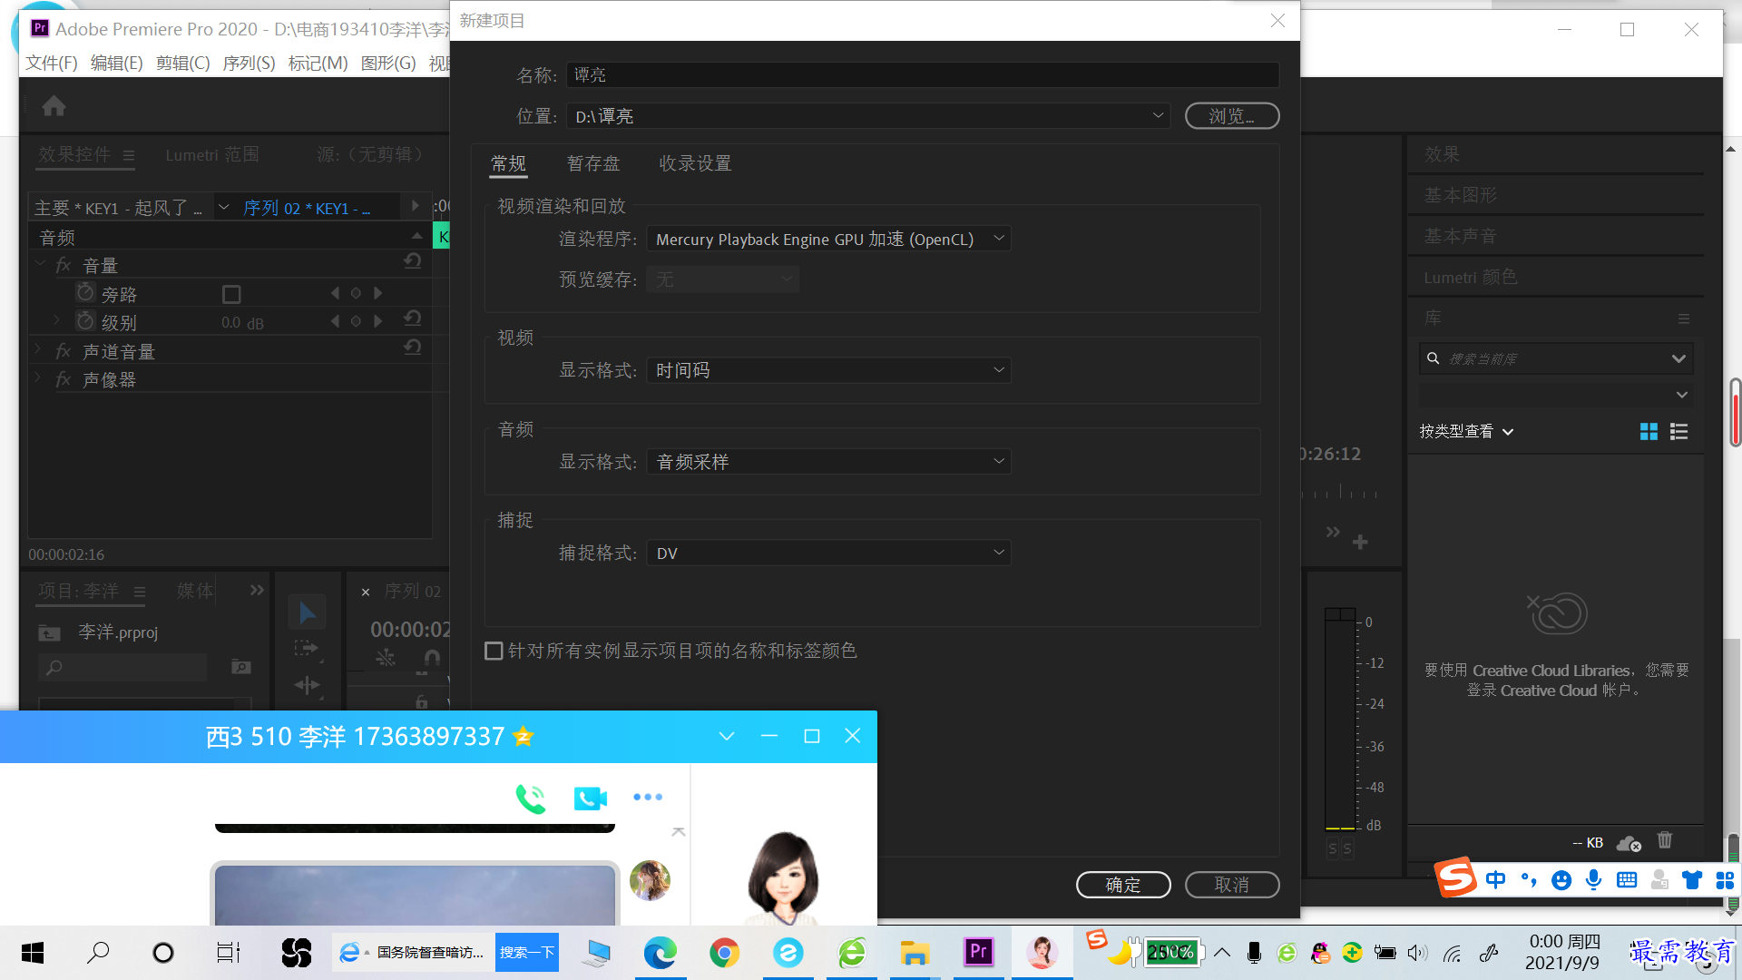This screenshot has width=1742, height=980.
Task: Show more monitor controls double-arrow
Action: tap(1333, 532)
